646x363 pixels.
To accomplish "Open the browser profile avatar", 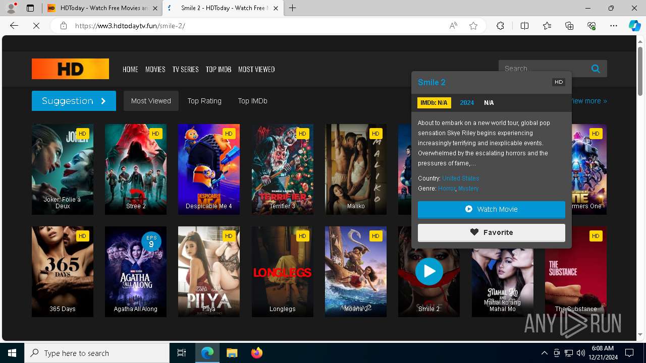I will pos(11,8).
